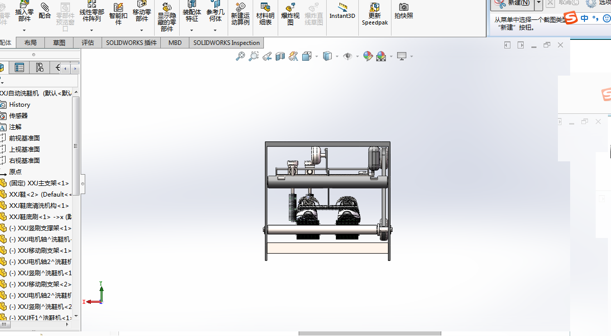Expand Linear Component Pattern dropdown arrow
This screenshot has height=336, width=611.
tap(91, 30)
